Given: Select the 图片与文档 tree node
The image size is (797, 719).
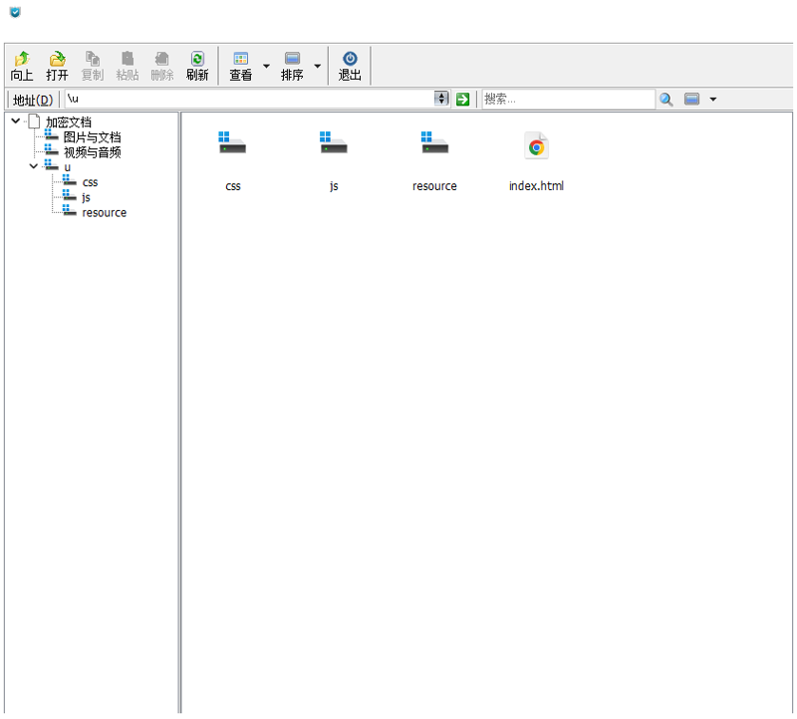Looking at the screenshot, I should tap(92, 137).
